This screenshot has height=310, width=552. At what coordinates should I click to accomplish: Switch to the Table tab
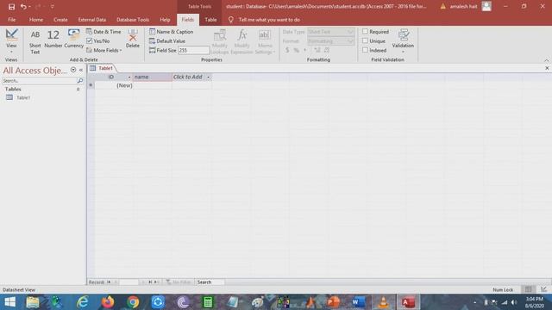(210, 20)
